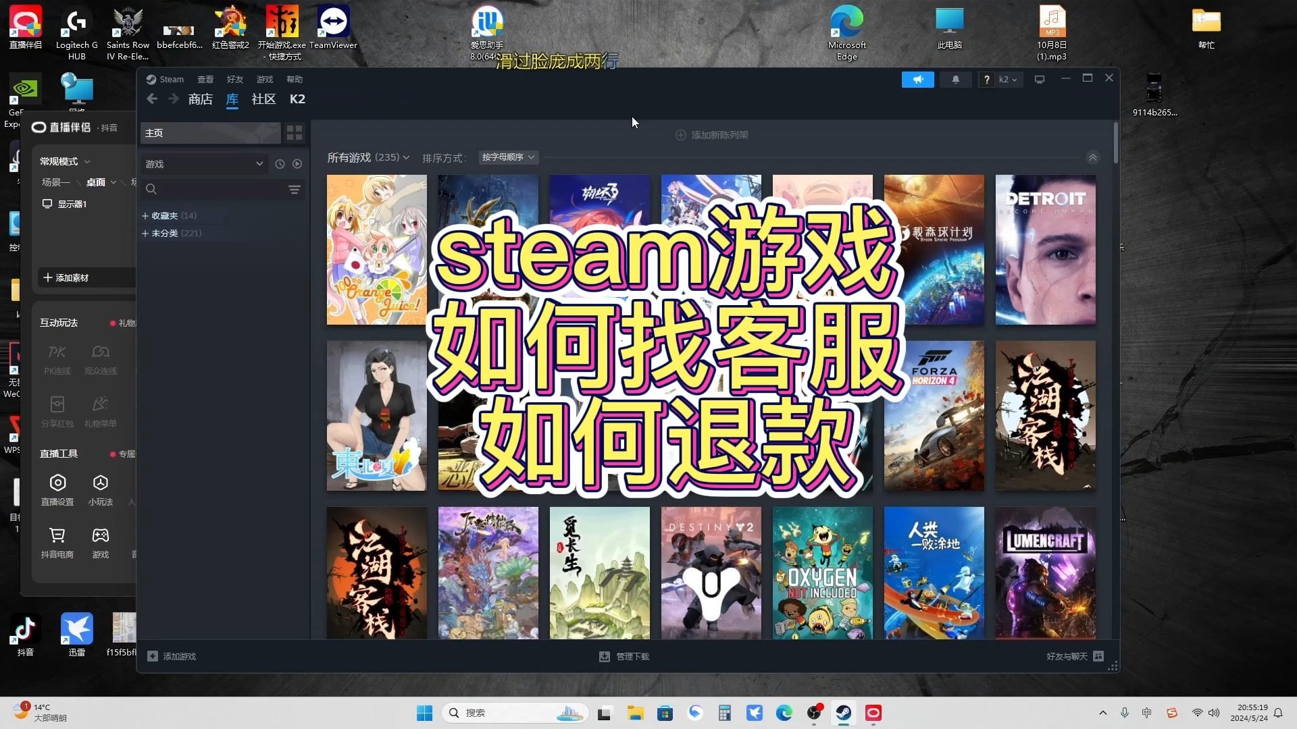Toggle microphone icon in system tray
This screenshot has width=1297, height=729.
pos(1125,713)
